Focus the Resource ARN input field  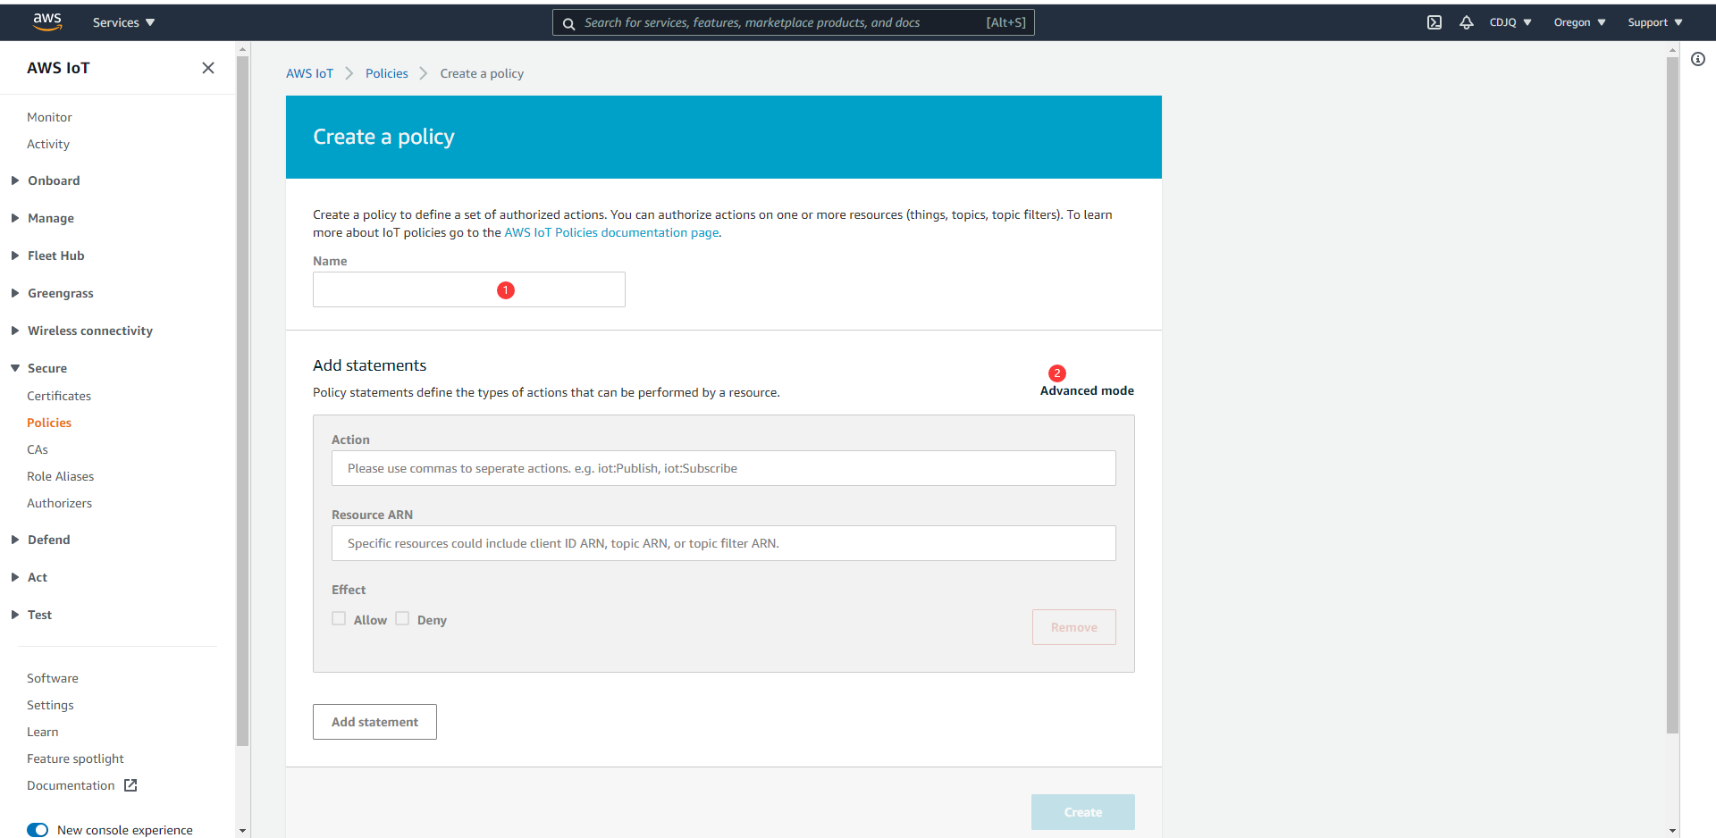(x=724, y=543)
